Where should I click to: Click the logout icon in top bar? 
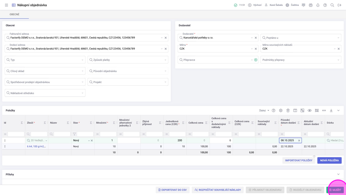[x=340, y=5]
